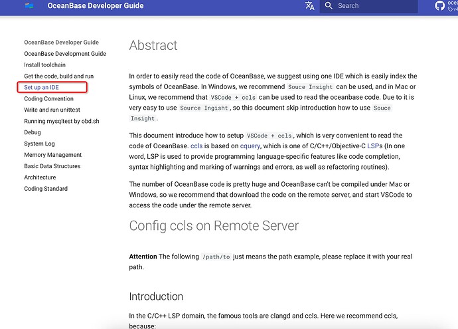Screen dimensions: 458x329
Task: Click the search magnifier icon
Action: pos(329,5)
